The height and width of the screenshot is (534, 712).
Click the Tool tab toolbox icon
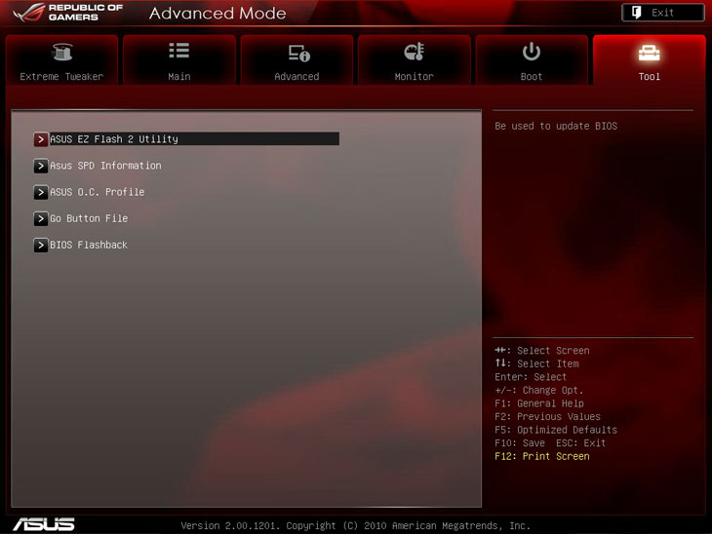pyautogui.click(x=649, y=53)
